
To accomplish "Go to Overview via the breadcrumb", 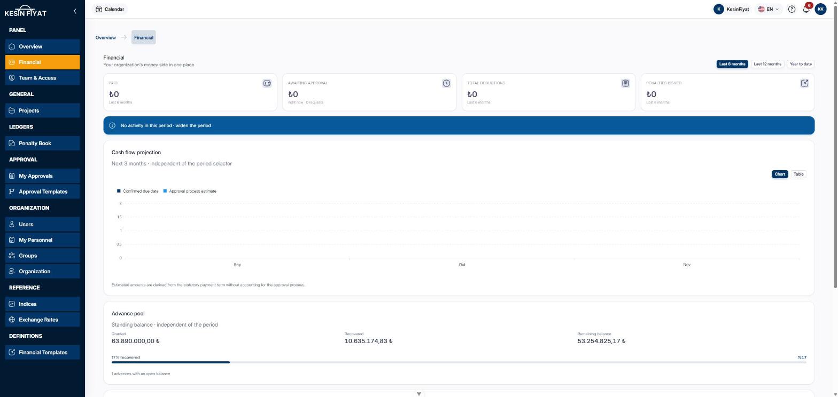I will [106, 37].
